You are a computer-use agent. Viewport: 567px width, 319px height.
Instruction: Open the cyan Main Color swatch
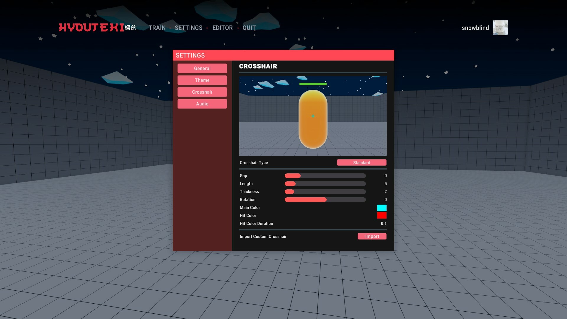382,208
